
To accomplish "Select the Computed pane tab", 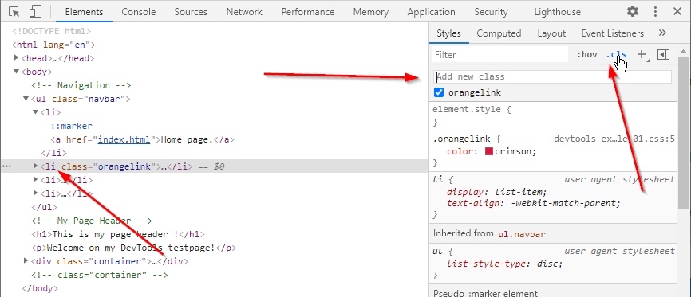I will 499,33.
